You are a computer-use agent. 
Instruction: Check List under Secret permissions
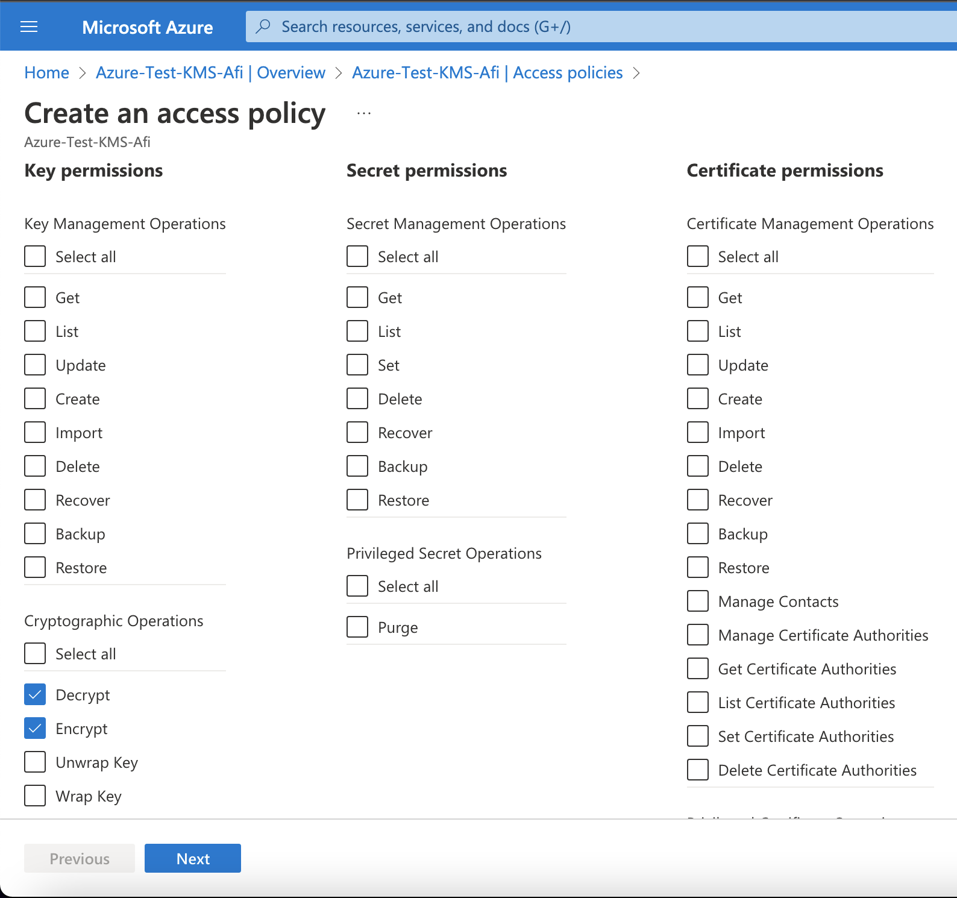pyautogui.click(x=357, y=331)
